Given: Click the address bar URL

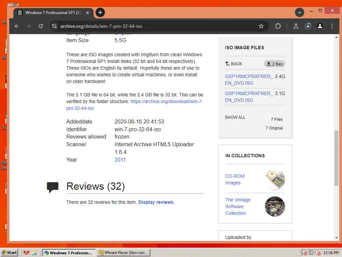Looking at the screenshot, I should pyautogui.click(x=101, y=26).
